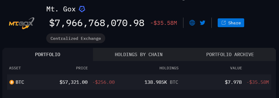The width and height of the screenshot is (279, 98).
Task: Select the Centralized Exchange tag
Action: pos(76,38)
